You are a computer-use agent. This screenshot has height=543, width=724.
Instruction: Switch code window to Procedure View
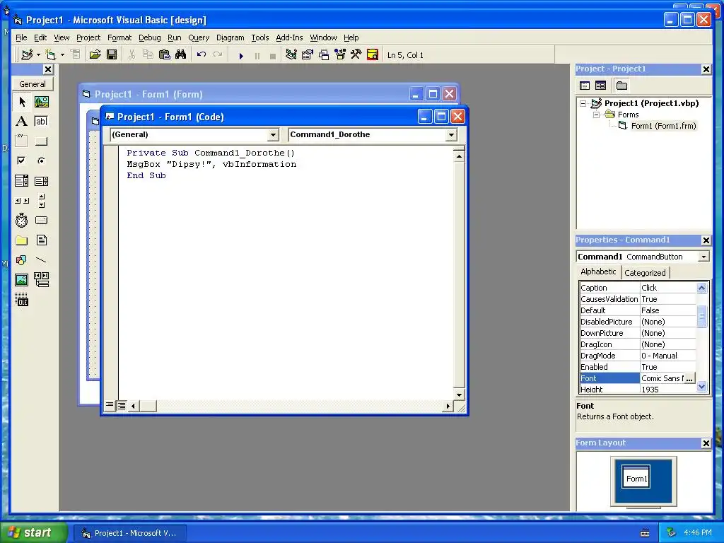click(109, 405)
